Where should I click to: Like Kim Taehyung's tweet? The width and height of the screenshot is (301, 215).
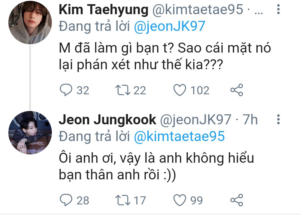tap(180, 90)
